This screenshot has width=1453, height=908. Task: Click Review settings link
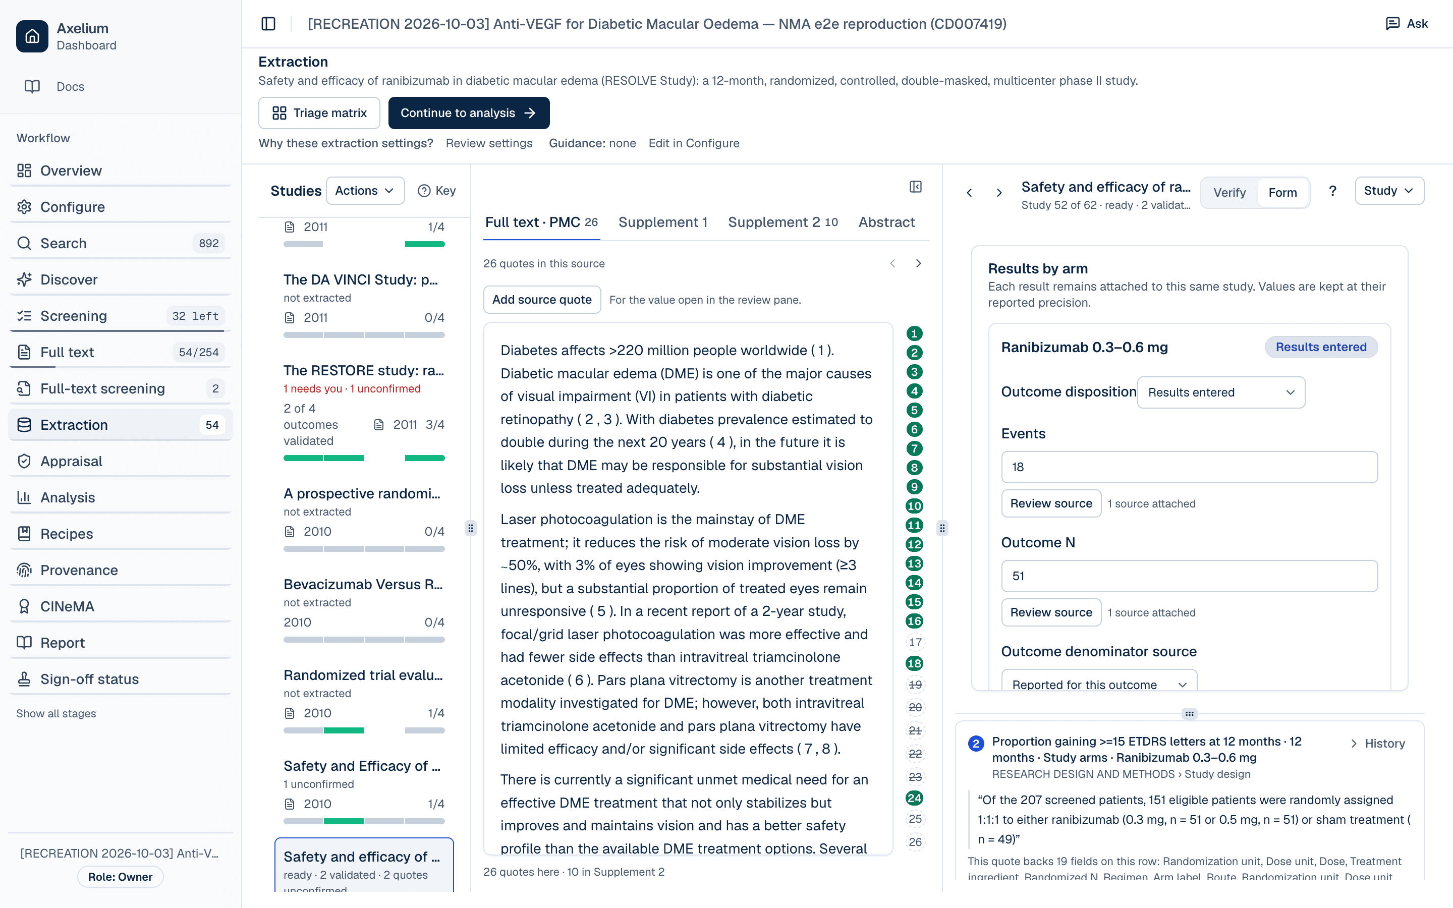(489, 143)
